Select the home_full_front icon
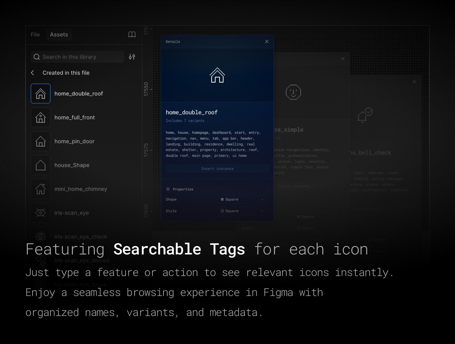The height and width of the screenshot is (344, 455). [40, 117]
